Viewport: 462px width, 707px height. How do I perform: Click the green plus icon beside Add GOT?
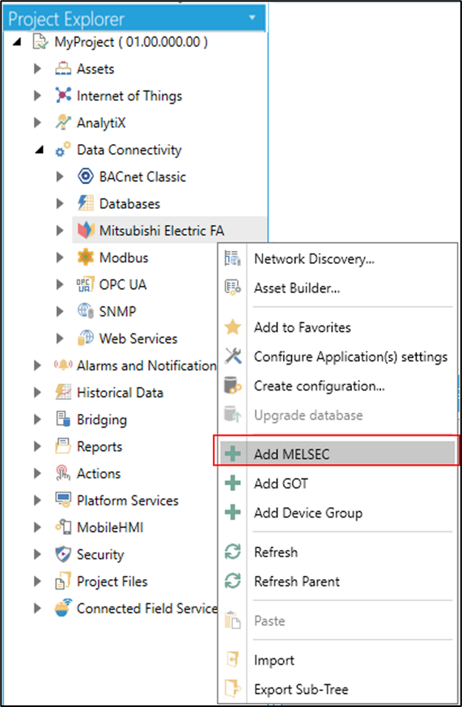233,483
